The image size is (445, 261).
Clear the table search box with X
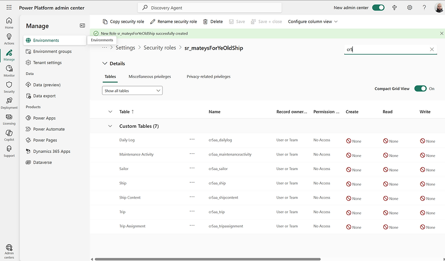[432, 49]
